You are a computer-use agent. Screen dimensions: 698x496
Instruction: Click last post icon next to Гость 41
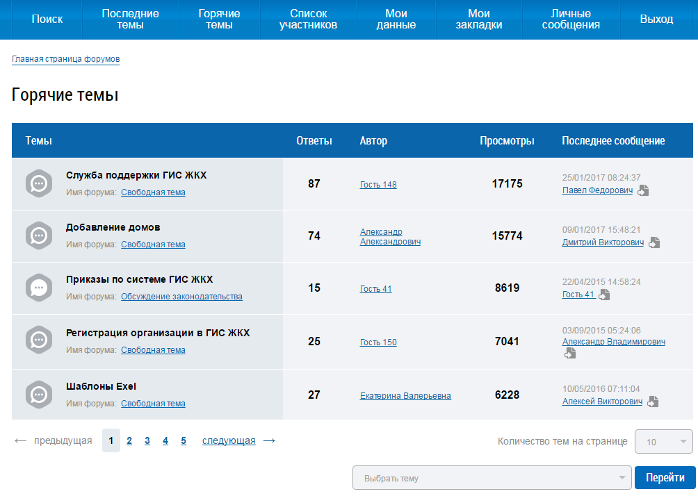coord(604,295)
